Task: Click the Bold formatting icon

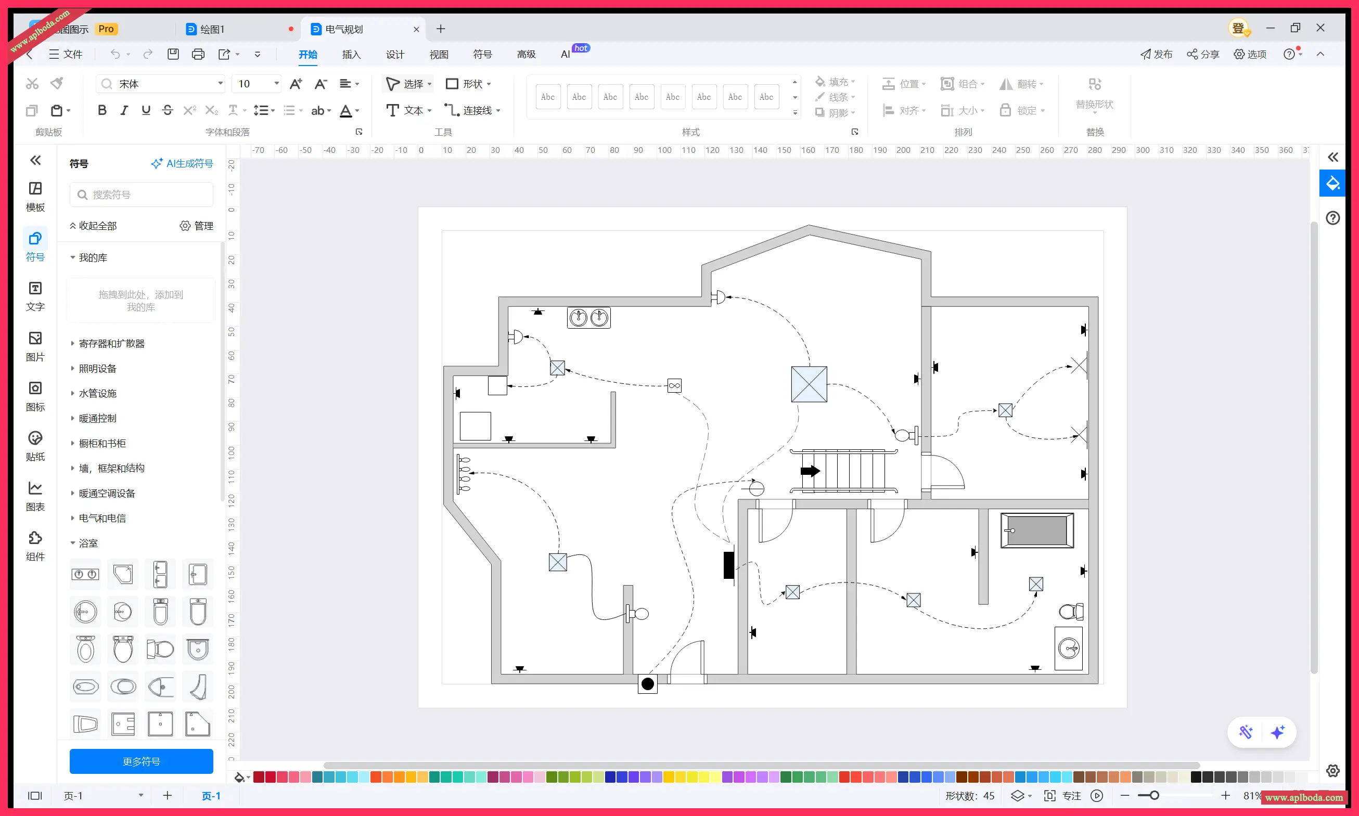Action: (102, 110)
